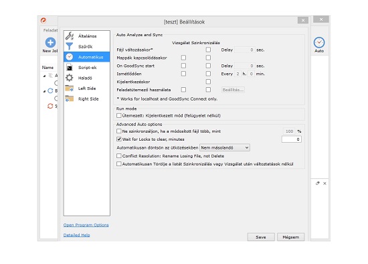Enable sync checkbox for Kijelentkezéskor
The height and width of the screenshot is (264, 368).
point(208,82)
